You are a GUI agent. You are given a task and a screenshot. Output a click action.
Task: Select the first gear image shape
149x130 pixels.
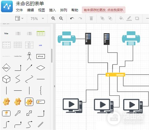pos(6,102)
